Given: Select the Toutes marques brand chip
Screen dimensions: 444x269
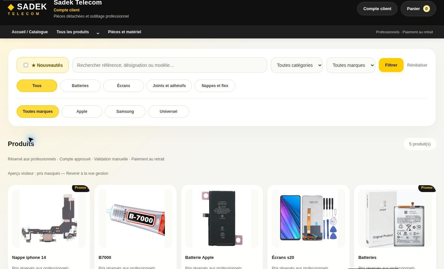Looking at the screenshot, I should point(38,112).
